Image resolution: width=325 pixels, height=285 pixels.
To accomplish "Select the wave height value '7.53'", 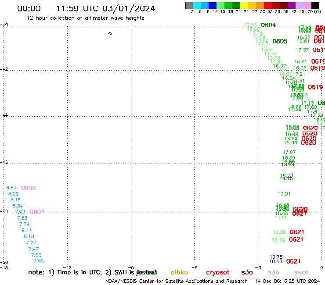I will [x=36, y=255].
